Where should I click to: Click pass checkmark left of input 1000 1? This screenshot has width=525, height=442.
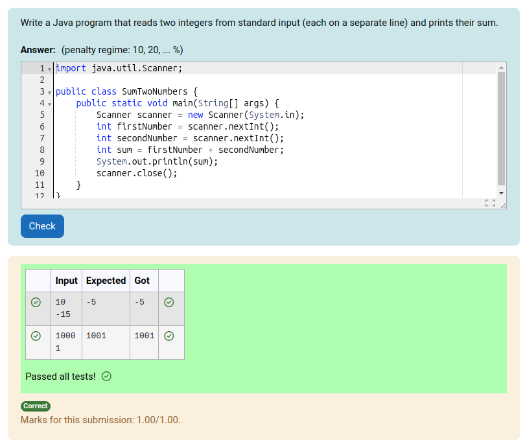click(x=36, y=336)
